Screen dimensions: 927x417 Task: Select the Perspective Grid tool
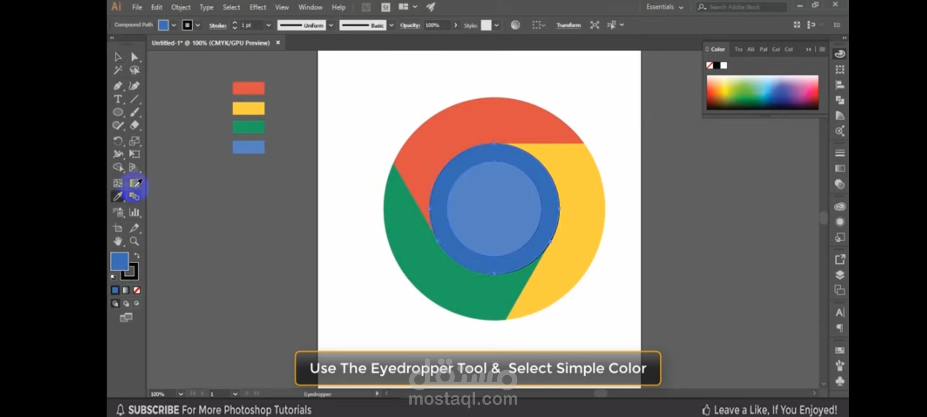click(x=134, y=167)
